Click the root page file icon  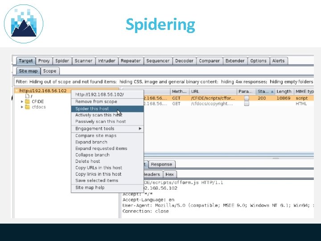coord(27,96)
